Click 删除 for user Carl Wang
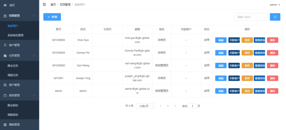This screenshot has width=286, height=130. (x=272, y=66)
